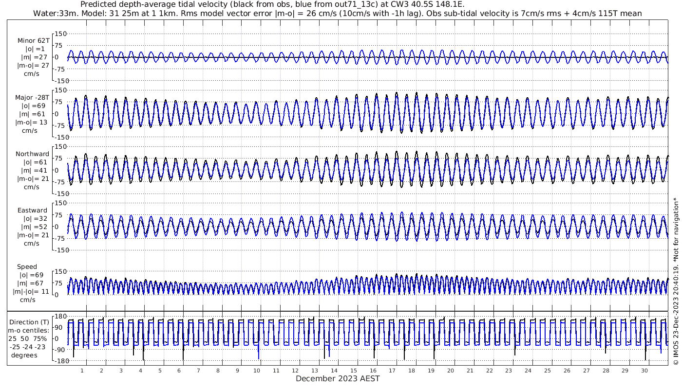
Task: Click '|m|-|o|= 11' in the Speed panel
Action: click(31, 292)
